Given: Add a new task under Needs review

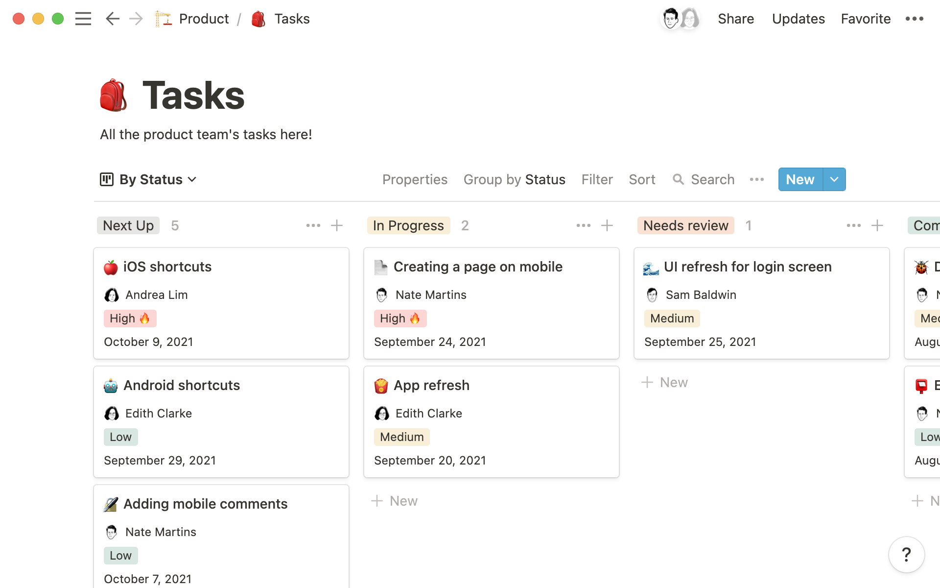Looking at the screenshot, I should 664,382.
